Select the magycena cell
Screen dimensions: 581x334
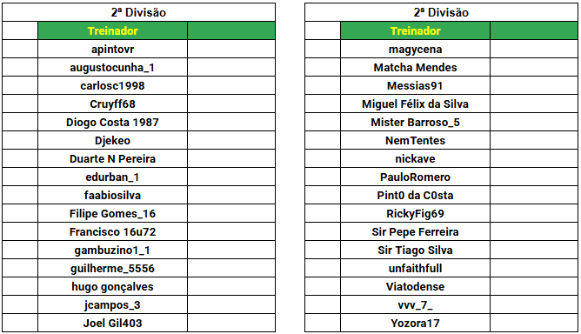coord(415,49)
